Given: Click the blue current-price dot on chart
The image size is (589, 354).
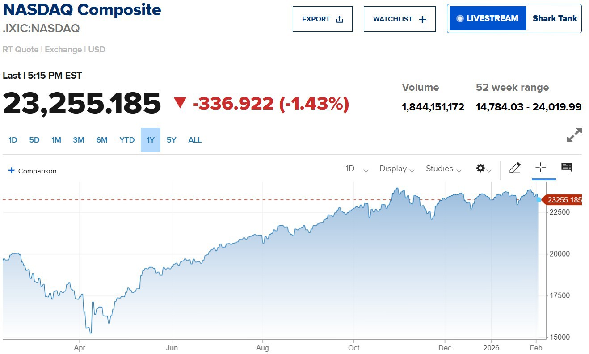Looking at the screenshot, I should tap(539, 200).
